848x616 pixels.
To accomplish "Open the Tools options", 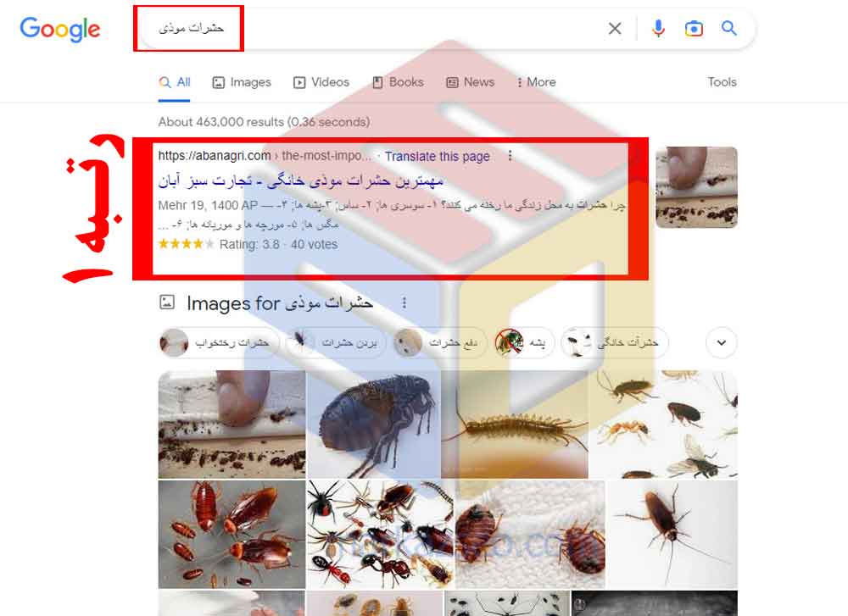I will tap(722, 82).
